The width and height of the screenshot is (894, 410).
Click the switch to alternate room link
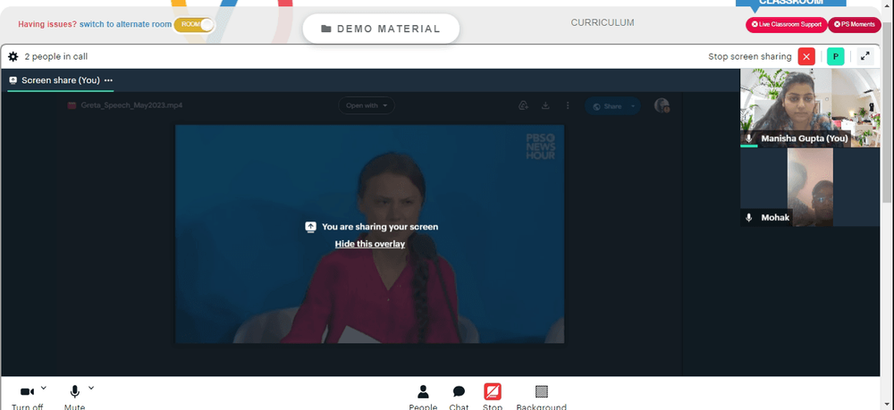pyautogui.click(x=125, y=24)
